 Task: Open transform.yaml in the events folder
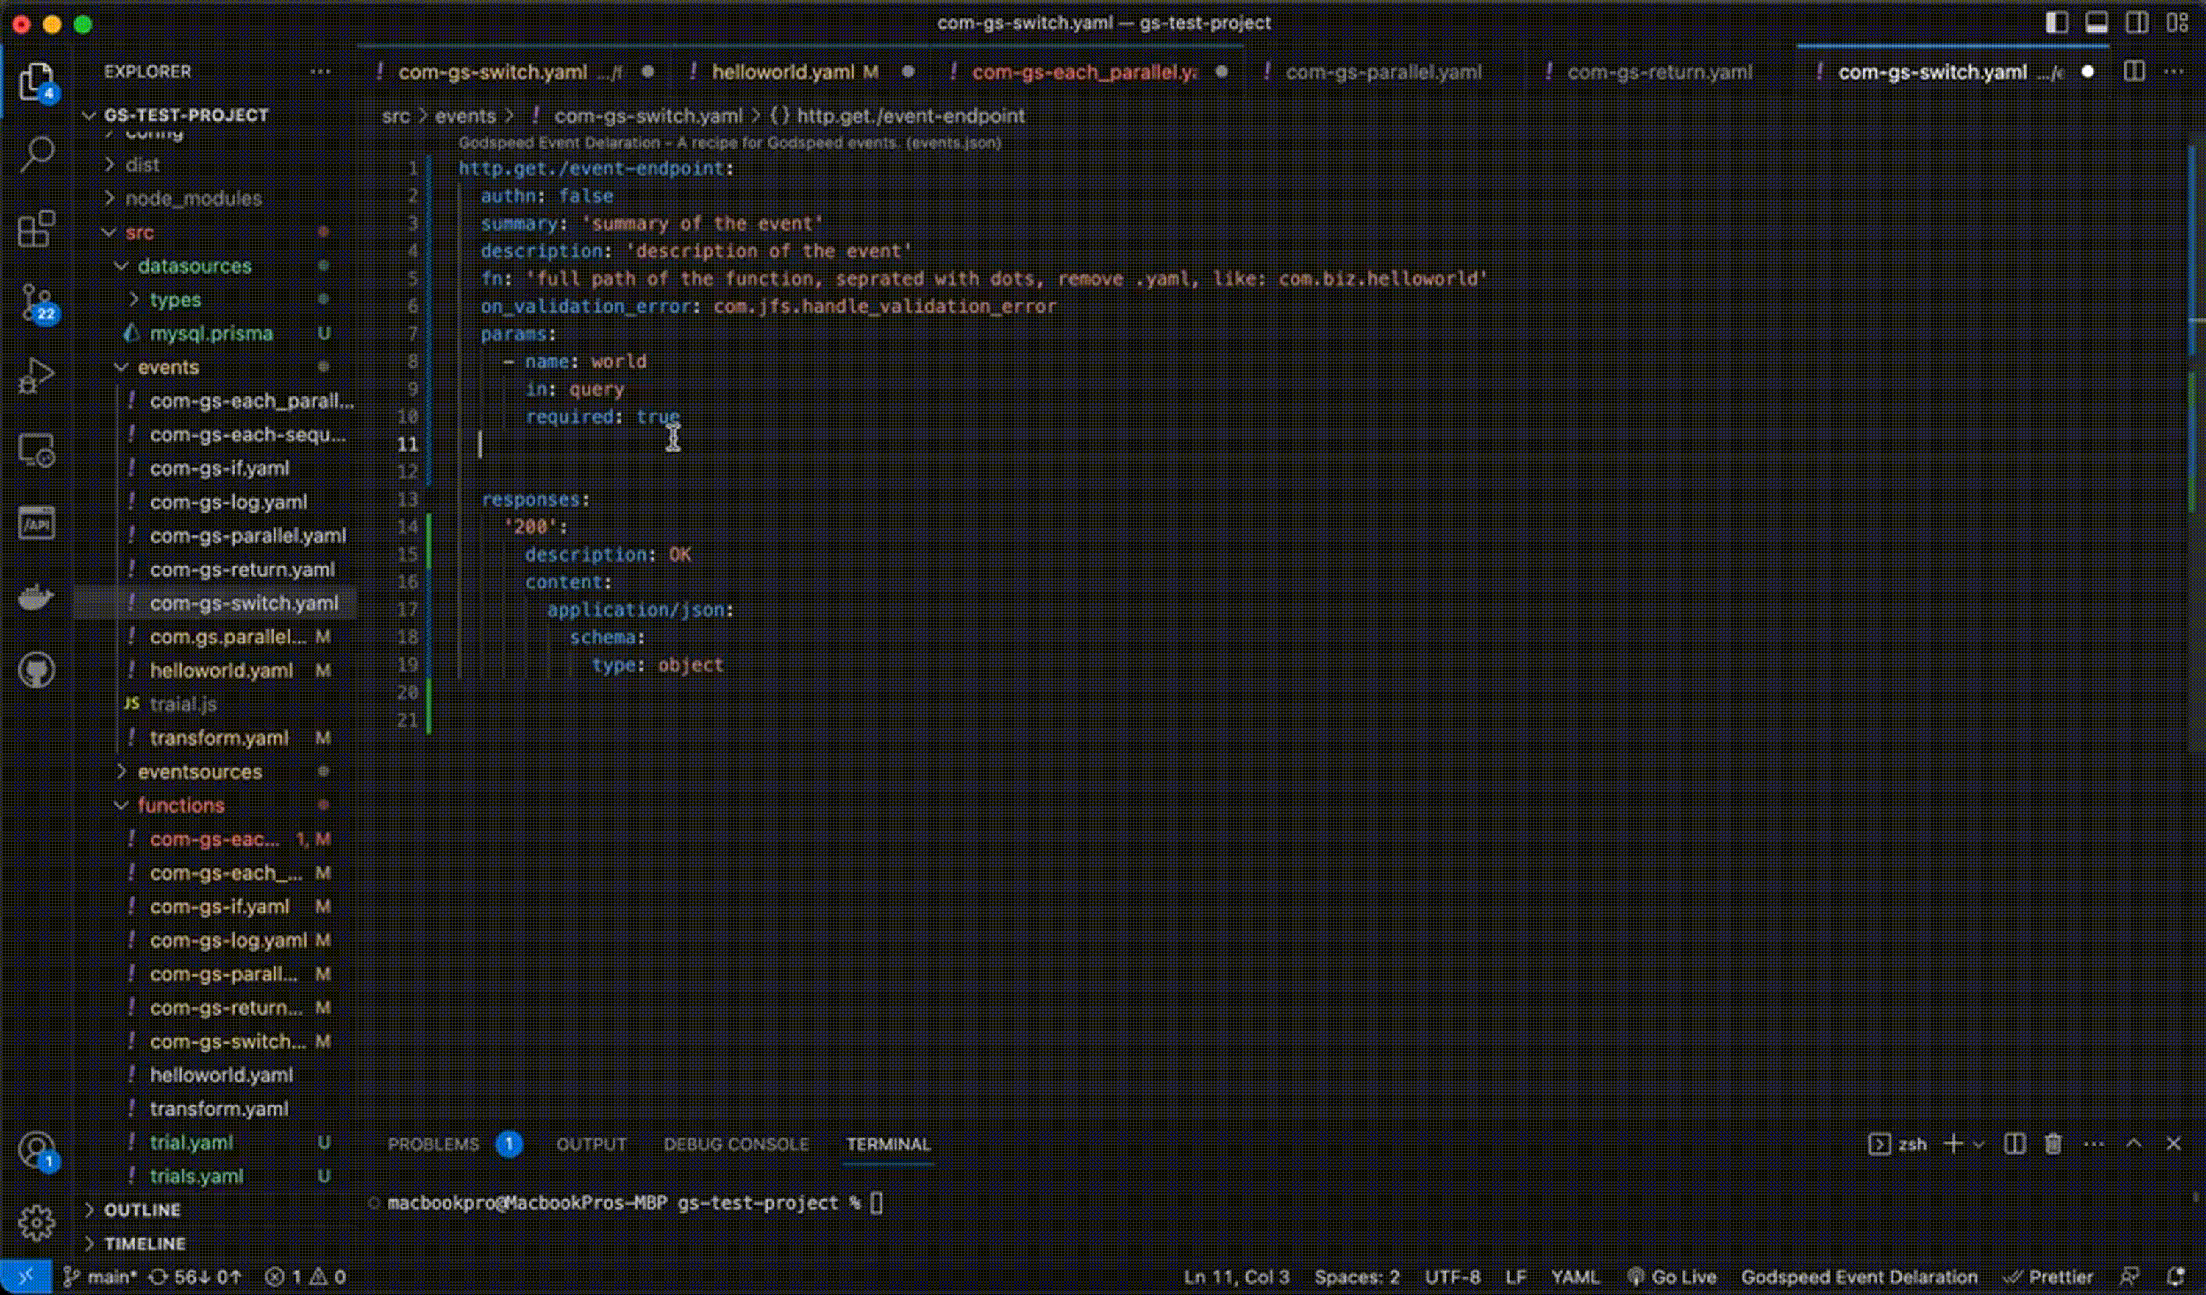click(x=219, y=738)
